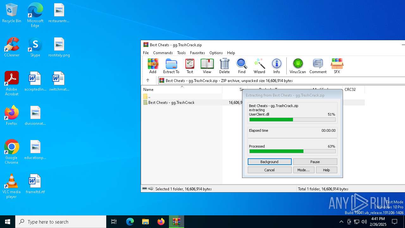The height and width of the screenshot is (228, 405).
Task: Click the Processed total progress bar
Action: pyautogui.click(x=292, y=151)
